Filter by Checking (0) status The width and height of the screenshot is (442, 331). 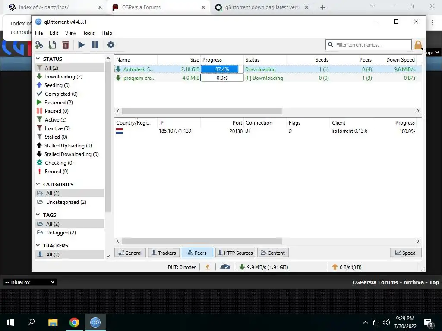(x=59, y=162)
